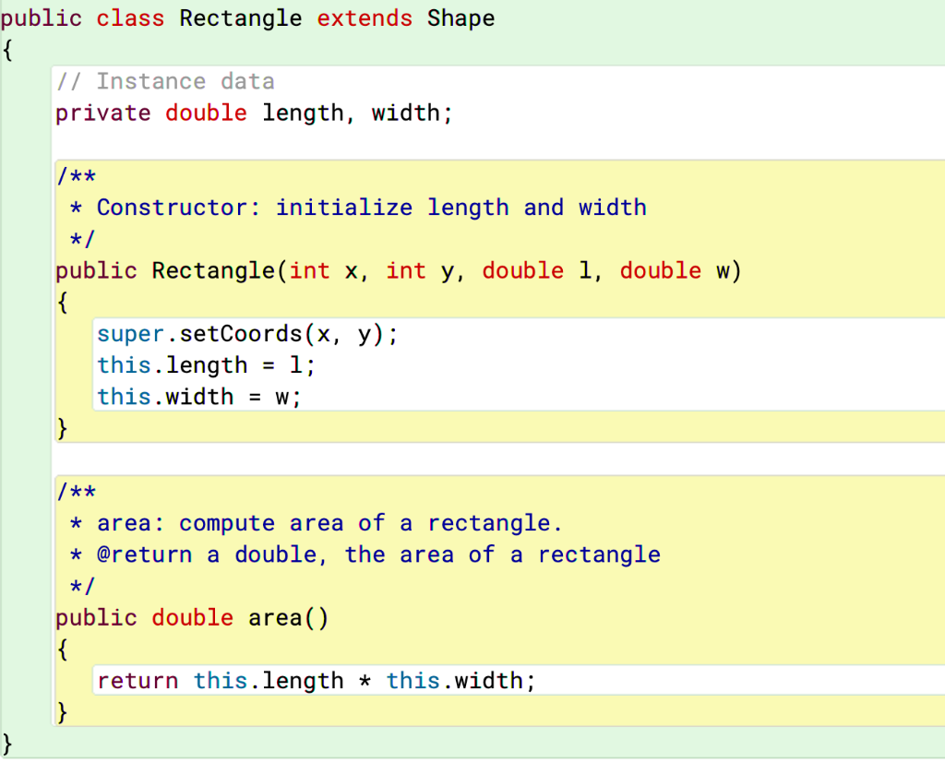The height and width of the screenshot is (763, 945).
Task: Select the extends keyword
Action: click(x=364, y=18)
